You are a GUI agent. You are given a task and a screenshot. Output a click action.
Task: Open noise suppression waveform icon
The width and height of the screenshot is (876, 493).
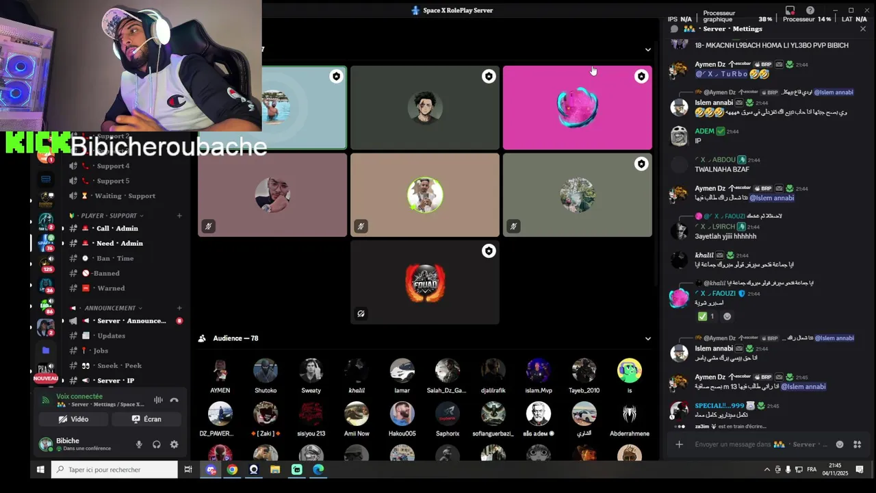tap(158, 400)
